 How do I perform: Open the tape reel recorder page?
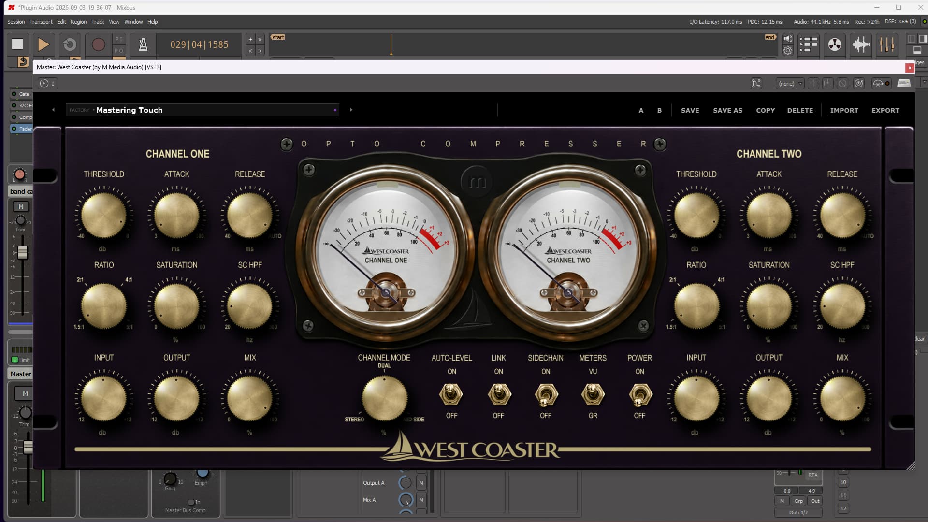click(x=835, y=44)
